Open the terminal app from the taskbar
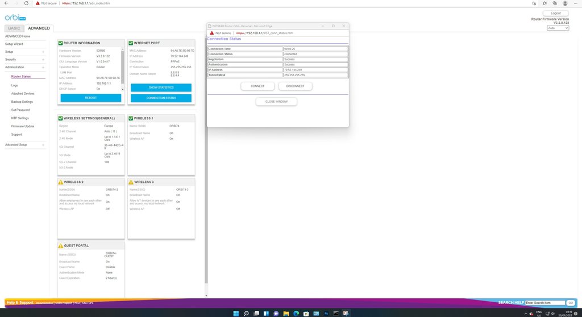582x317 pixels. [336, 313]
